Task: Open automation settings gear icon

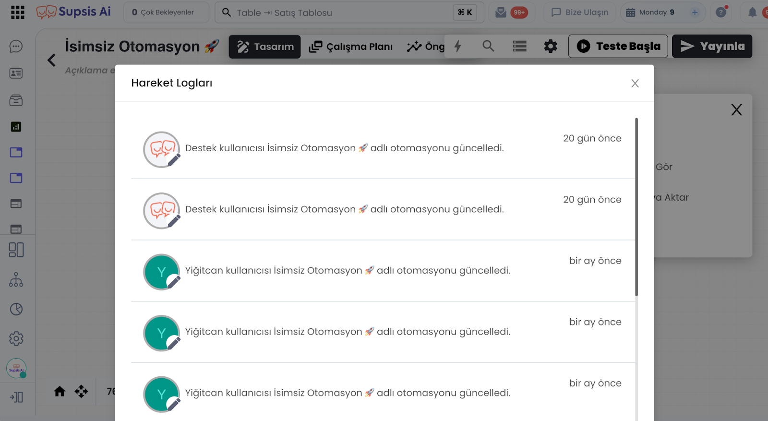Action: coord(551,46)
